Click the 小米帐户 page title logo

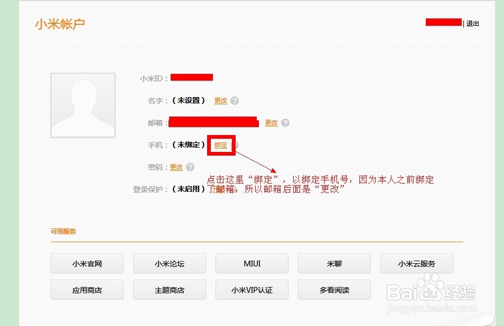click(x=60, y=24)
